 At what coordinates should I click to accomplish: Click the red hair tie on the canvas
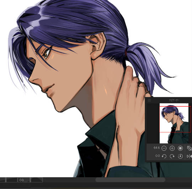[126, 52]
